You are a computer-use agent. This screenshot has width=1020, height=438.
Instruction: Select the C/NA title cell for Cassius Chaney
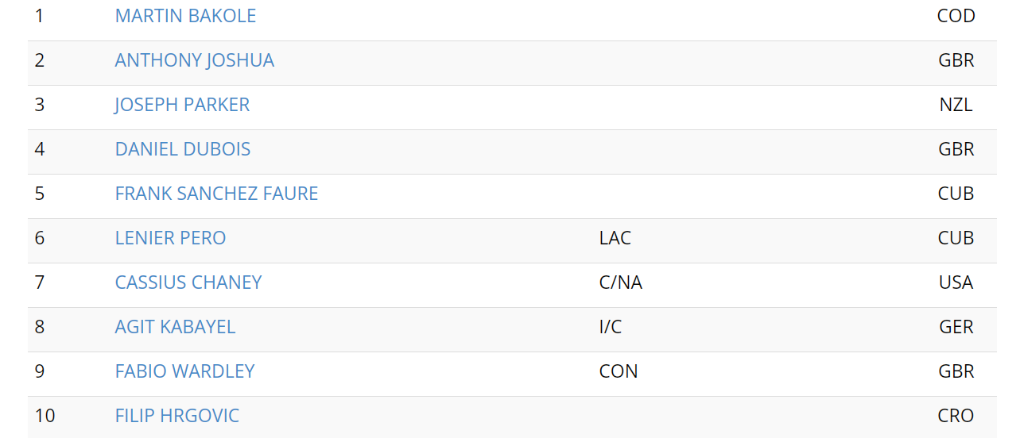(621, 282)
